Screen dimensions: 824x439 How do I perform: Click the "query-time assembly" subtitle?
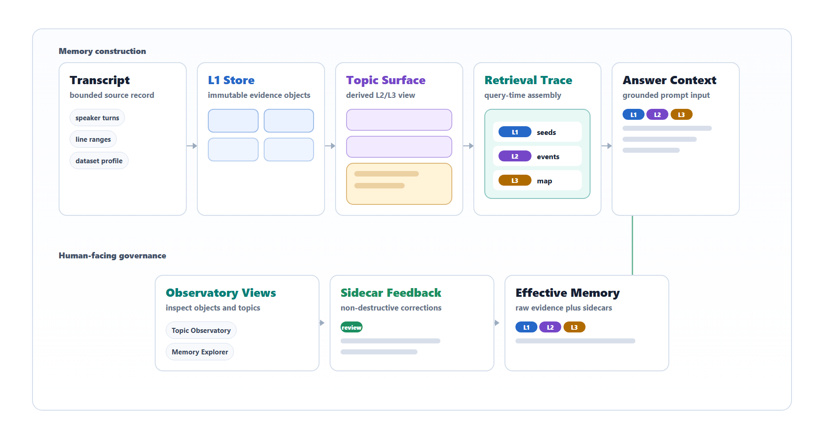pyautogui.click(x=523, y=95)
